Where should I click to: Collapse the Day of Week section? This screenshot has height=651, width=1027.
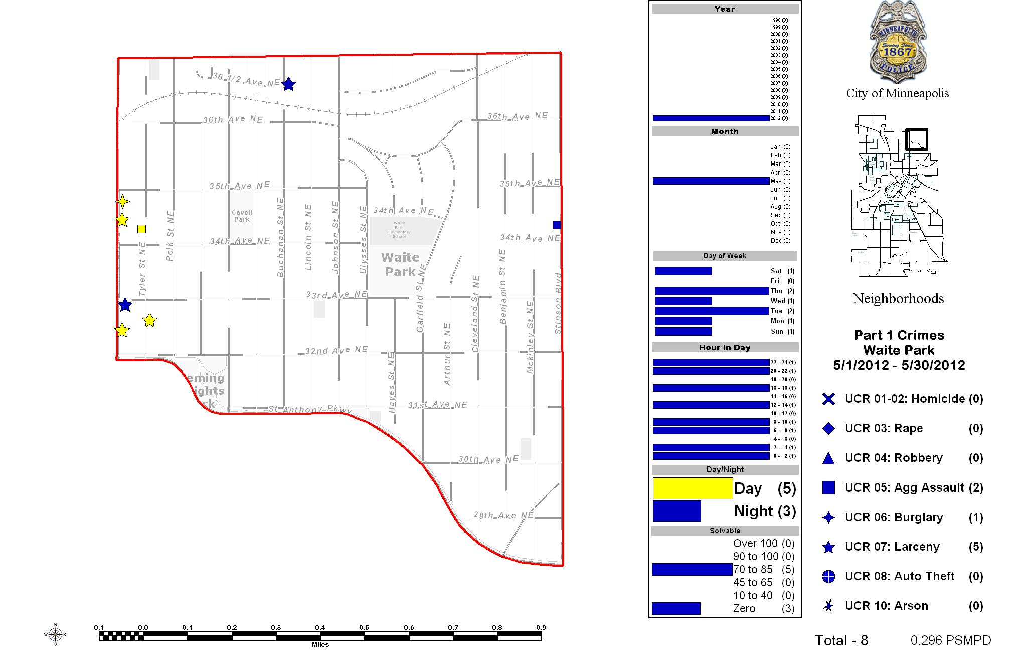(724, 256)
